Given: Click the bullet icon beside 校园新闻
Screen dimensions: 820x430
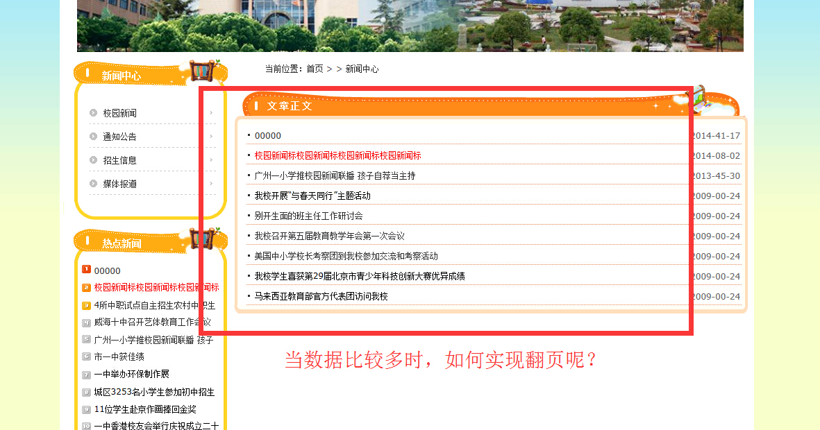Looking at the screenshot, I should tap(93, 113).
